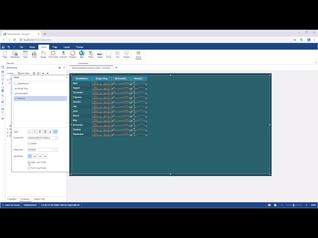Insert a Gauge component
The image size is (318, 238).
(43, 55)
